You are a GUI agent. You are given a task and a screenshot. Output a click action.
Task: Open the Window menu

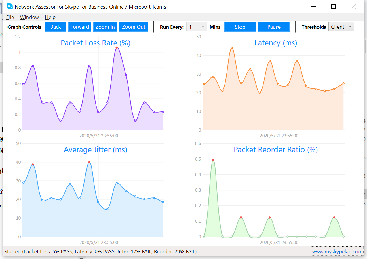pyautogui.click(x=29, y=17)
